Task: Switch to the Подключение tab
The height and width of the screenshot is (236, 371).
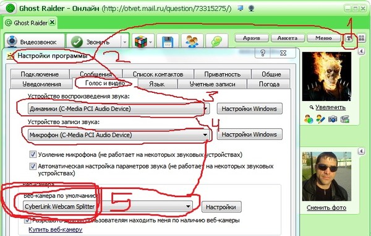Action: click(x=40, y=74)
